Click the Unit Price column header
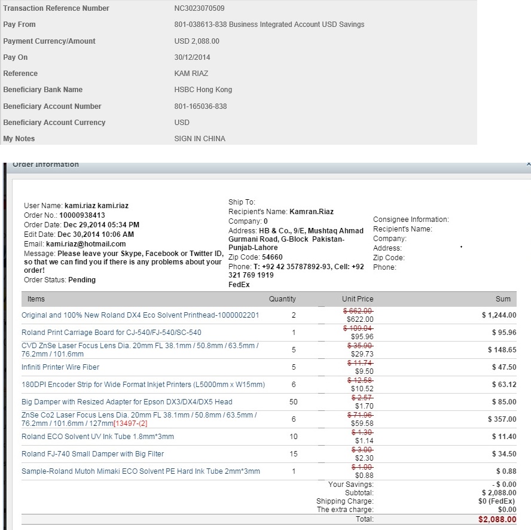Screen dimensions: 531x530 pyautogui.click(x=358, y=299)
